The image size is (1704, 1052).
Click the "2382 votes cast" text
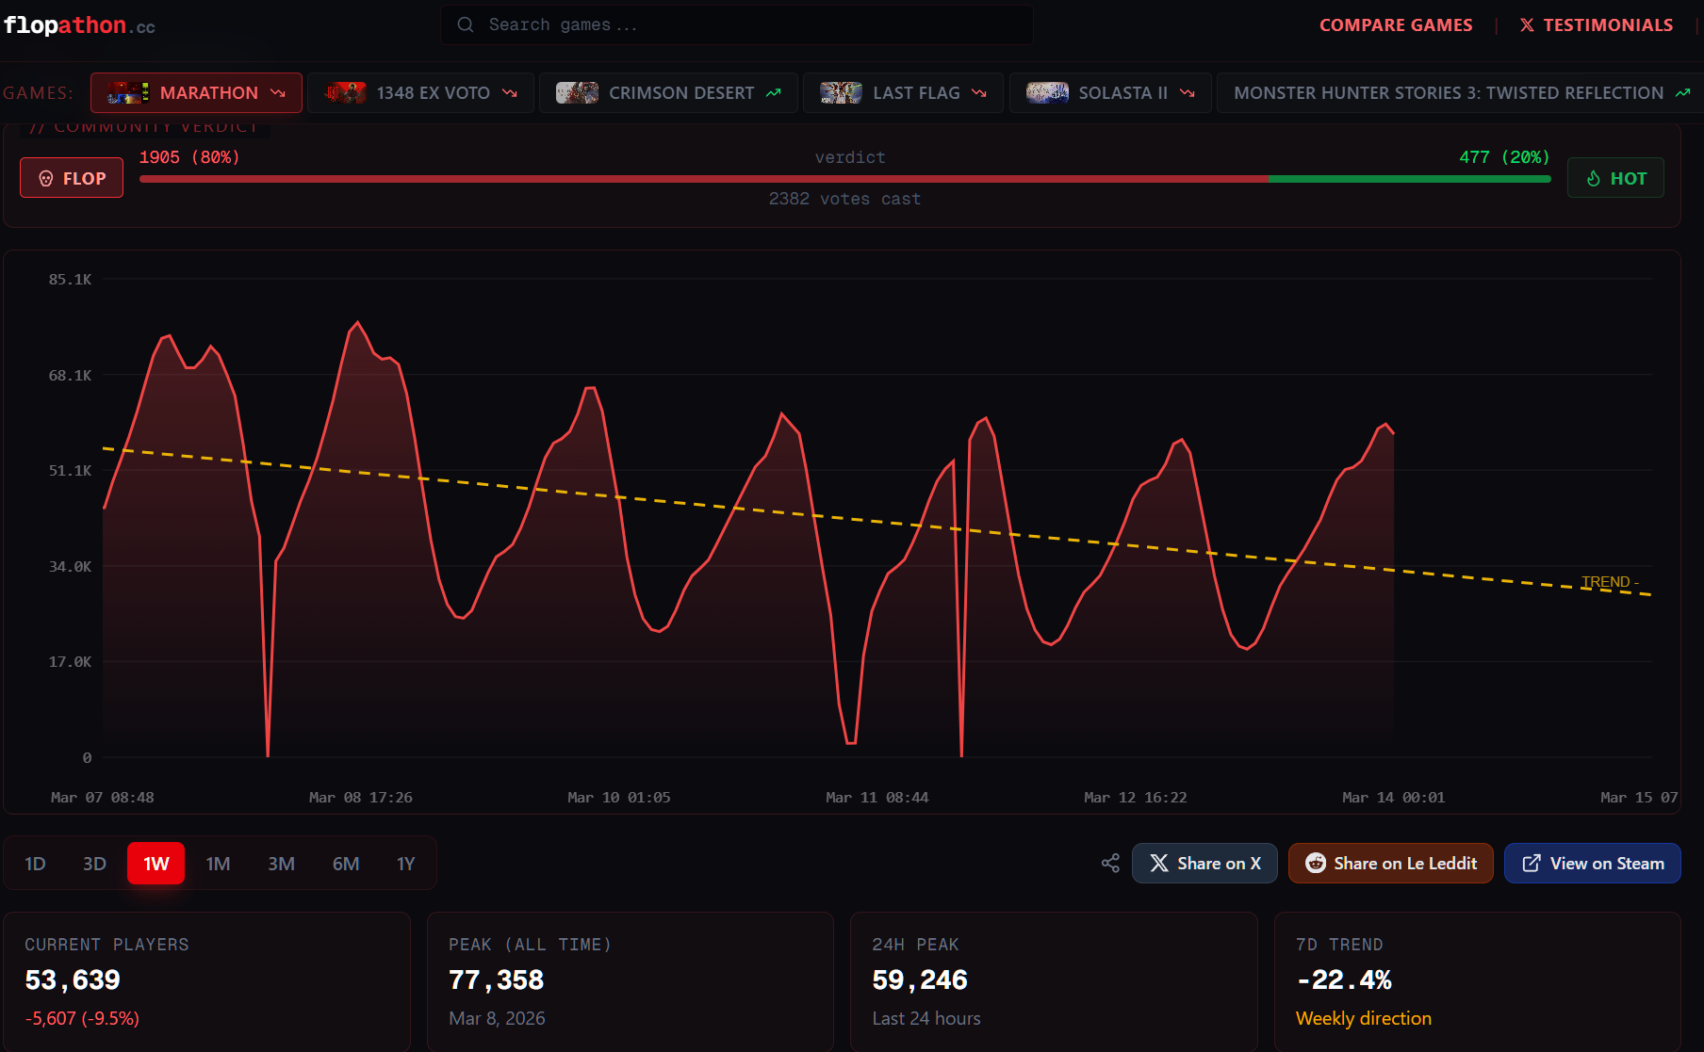pyautogui.click(x=844, y=199)
